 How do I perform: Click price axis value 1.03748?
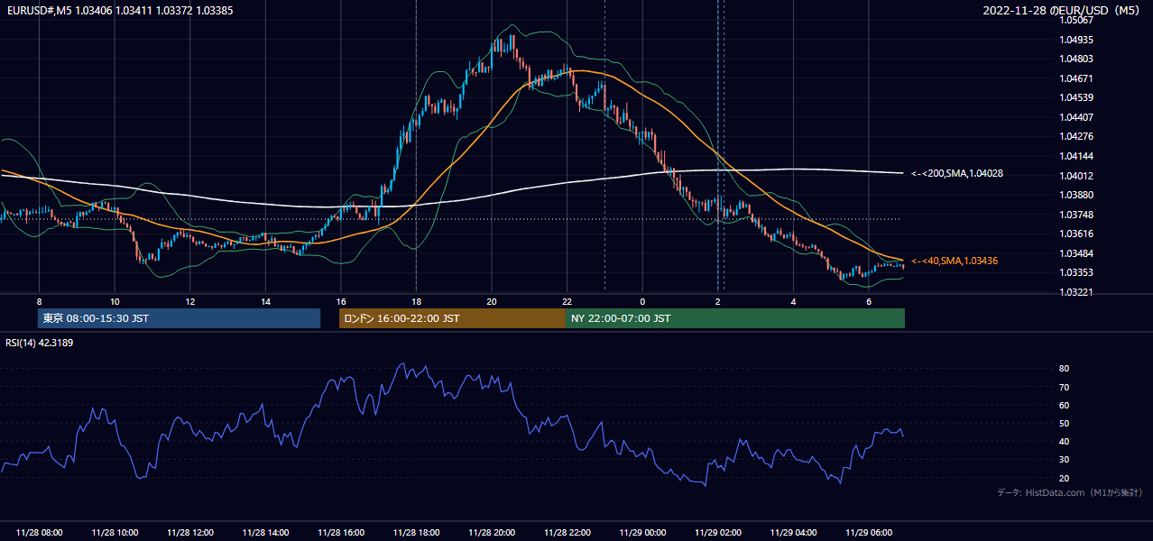coord(1075,215)
